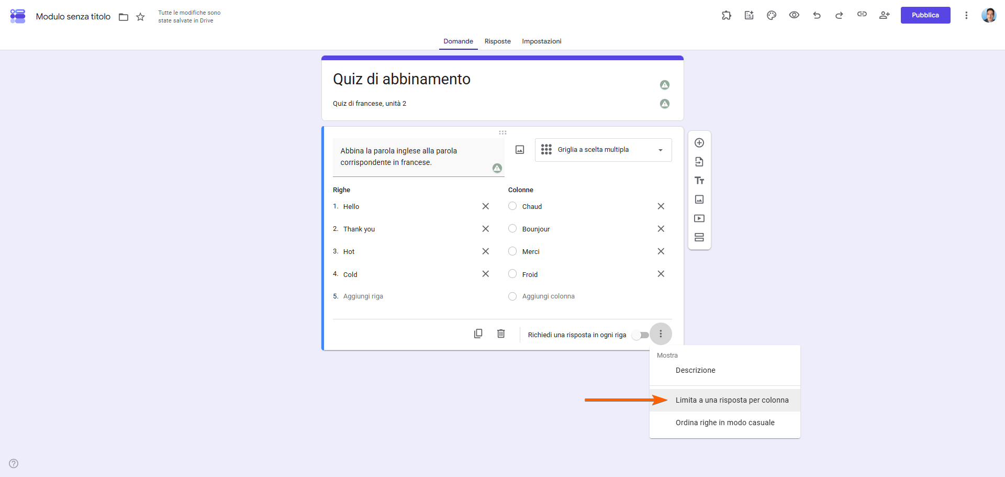Click Aggiungi colonna field
Viewport: 1005px width, 477px height.
(x=548, y=296)
